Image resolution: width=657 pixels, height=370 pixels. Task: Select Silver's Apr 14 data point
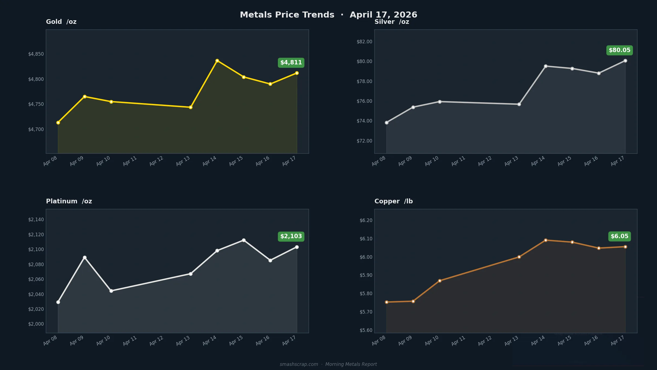(x=546, y=66)
